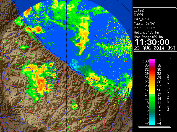Click the "ilts2" label in info box
Image resolution: width=177 pixels, height=132 pixels.
[x=139, y=10]
